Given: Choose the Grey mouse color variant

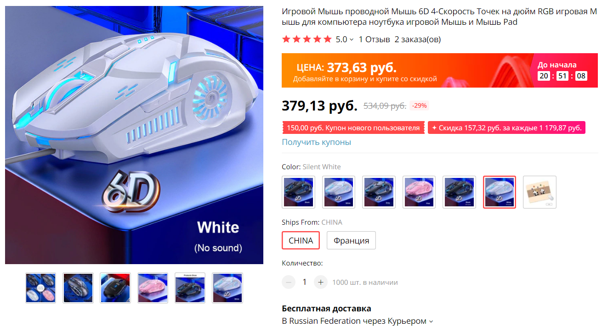Looking at the screenshot, I should 379,192.
